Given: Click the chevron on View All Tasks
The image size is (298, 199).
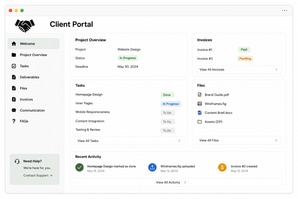Looking at the screenshot, I should (x=179, y=141).
